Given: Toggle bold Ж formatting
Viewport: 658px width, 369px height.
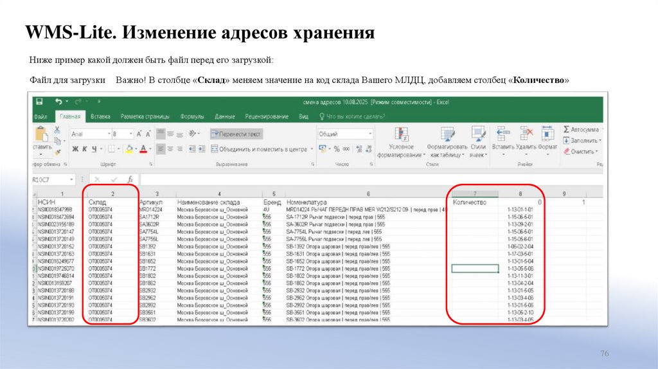Looking at the screenshot, I should [75, 148].
